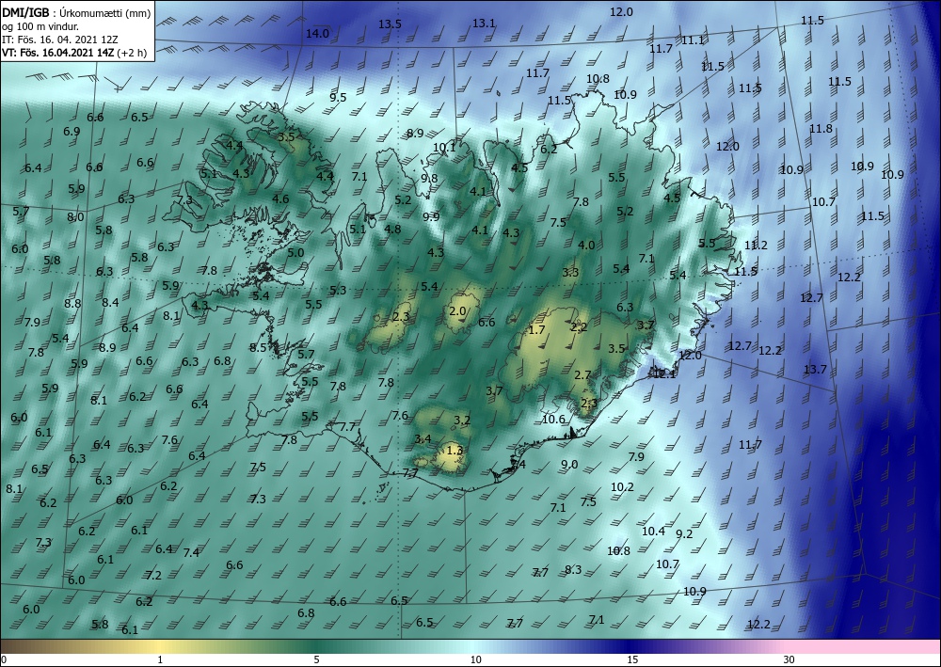Click the 11.1 value on the map
The height and width of the screenshot is (667, 941).
pyautogui.click(x=693, y=40)
